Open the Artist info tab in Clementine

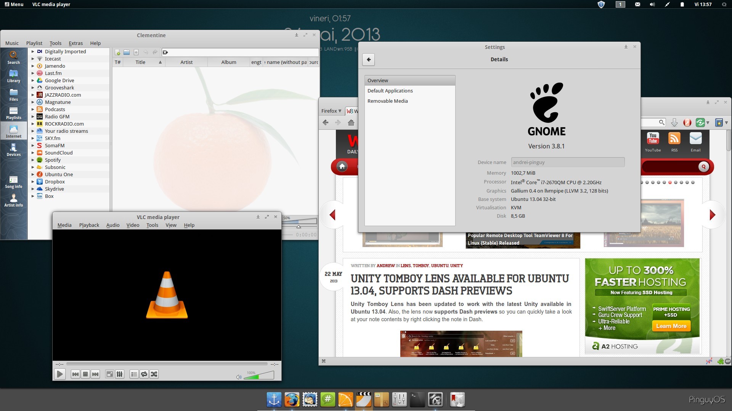pos(13,200)
